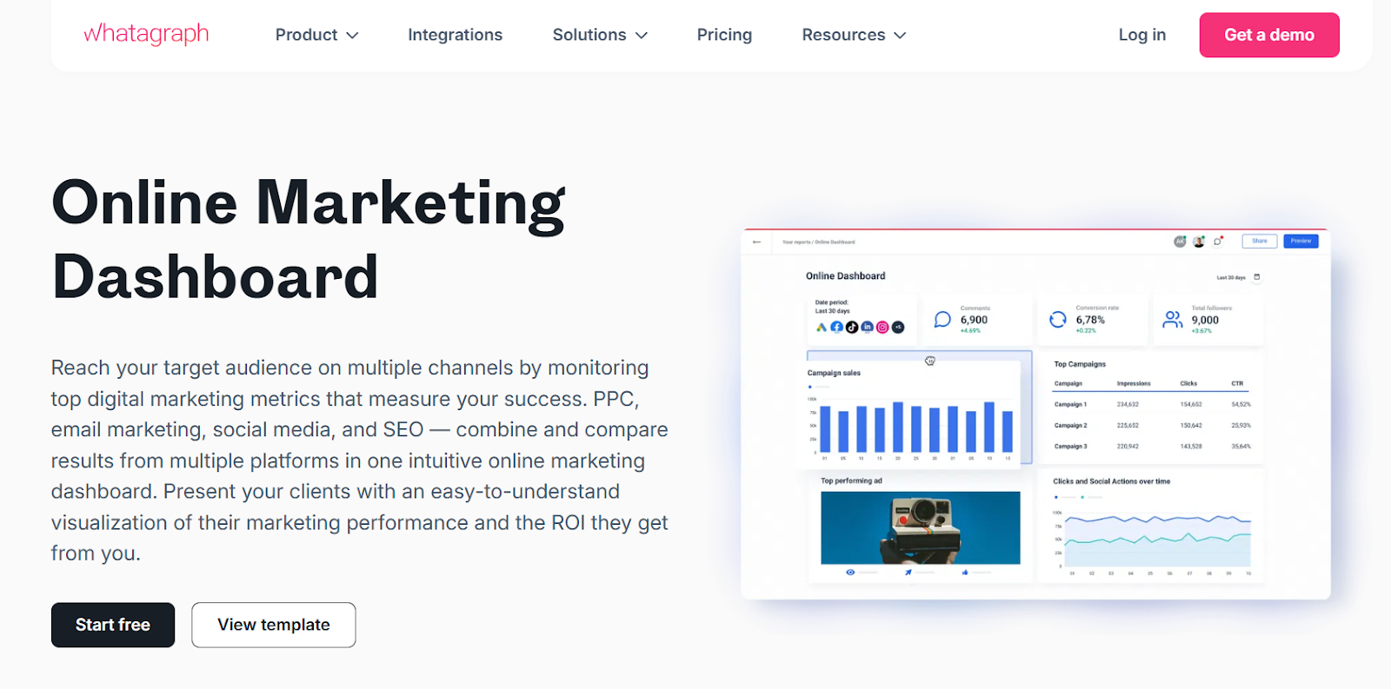Viewport: 1391px width, 689px height.
Task: Click the AK user avatar
Action: point(1180,242)
